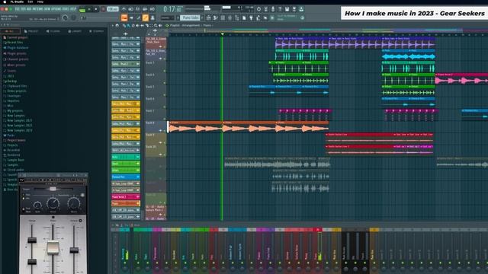Switch browser to the PROJECT tab
Screen dimensions: 488x274
click(x=30, y=31)
